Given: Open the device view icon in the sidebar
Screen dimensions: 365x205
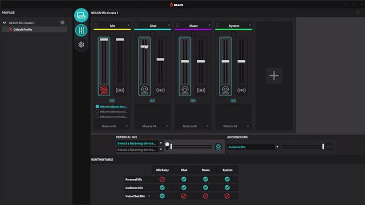Looking at the screenshot, I should click(81, 15).
